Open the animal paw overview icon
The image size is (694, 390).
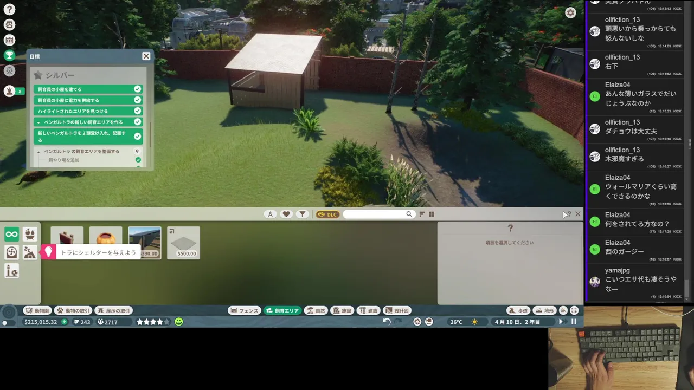tap(9, 24)
